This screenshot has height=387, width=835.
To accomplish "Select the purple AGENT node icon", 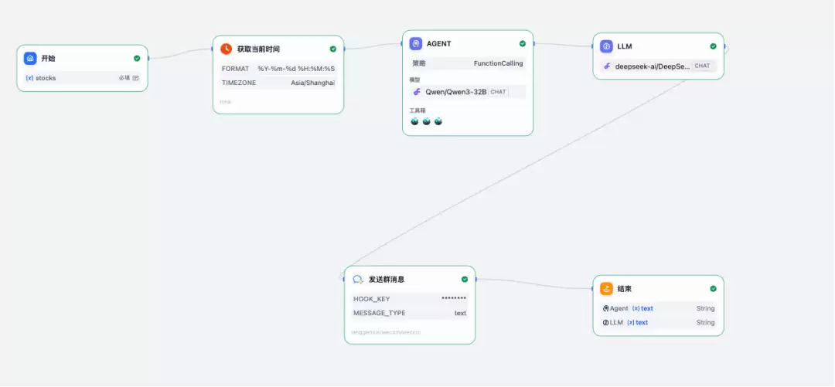I will click(x=416, y=44).
